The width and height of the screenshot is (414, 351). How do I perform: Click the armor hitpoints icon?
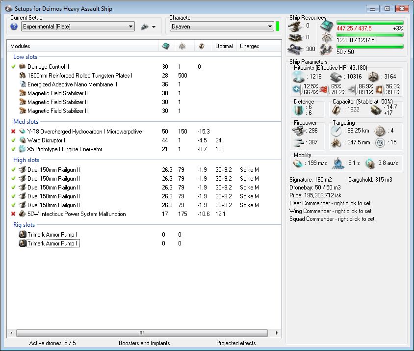336,77
